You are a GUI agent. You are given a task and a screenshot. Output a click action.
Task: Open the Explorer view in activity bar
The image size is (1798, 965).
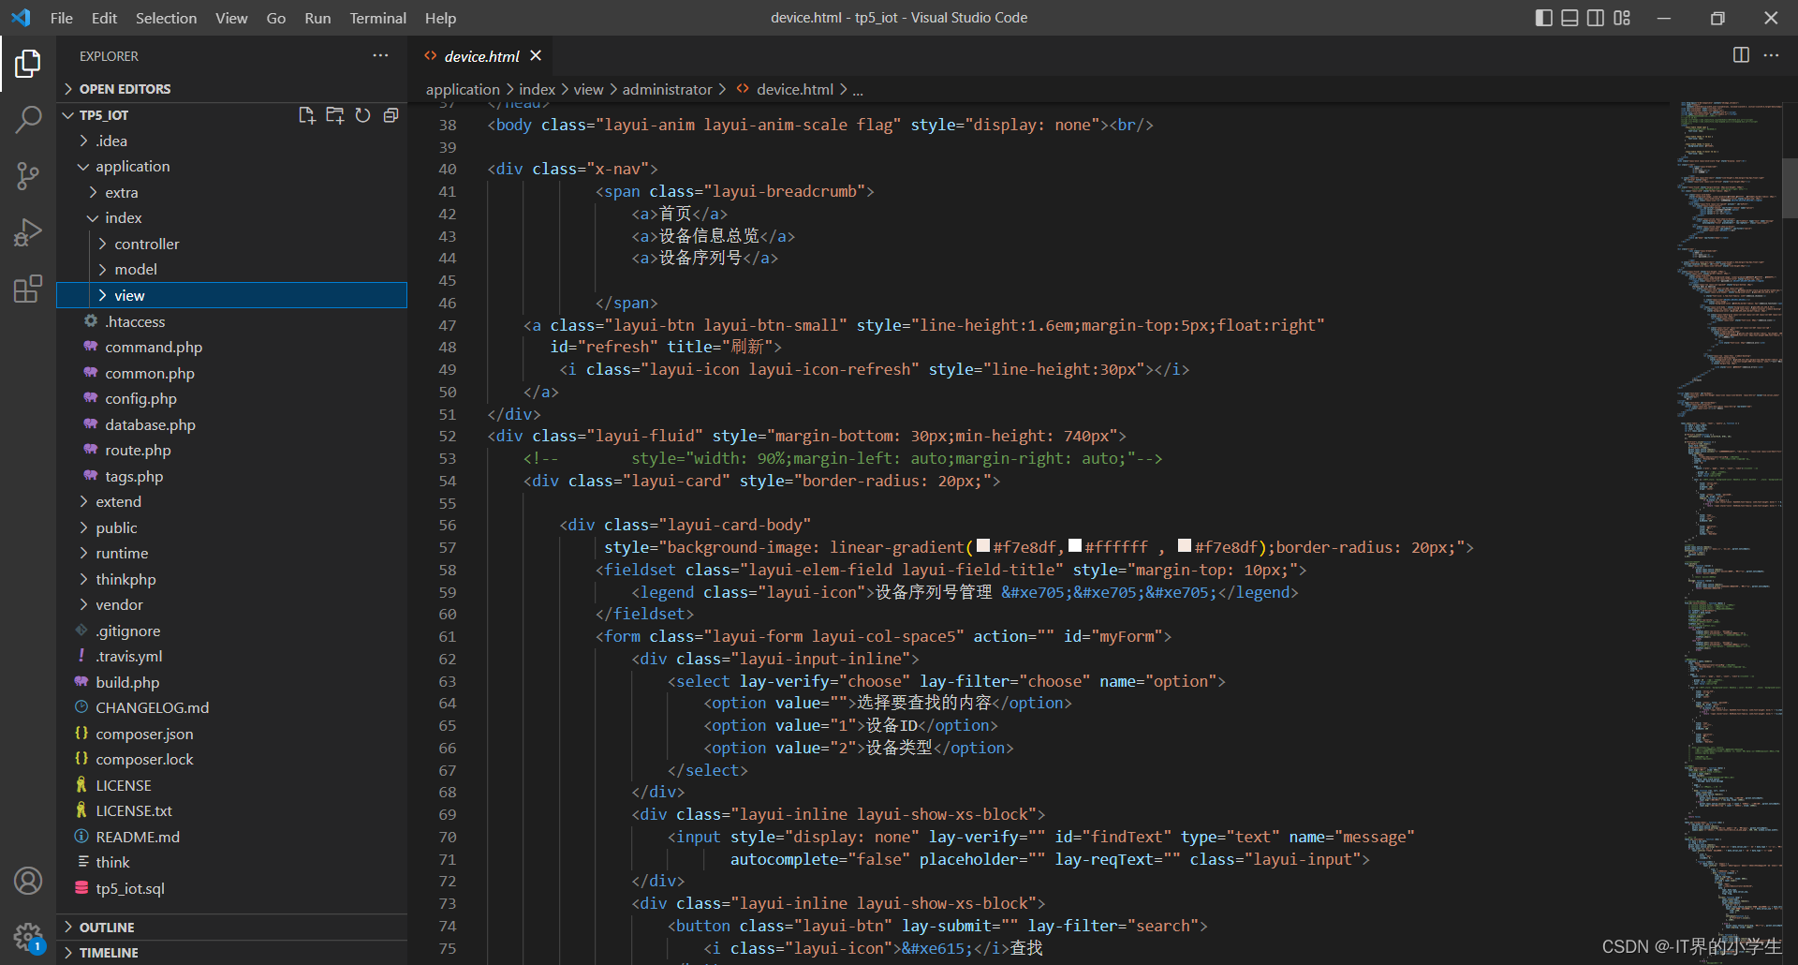(x=28, y=64)
